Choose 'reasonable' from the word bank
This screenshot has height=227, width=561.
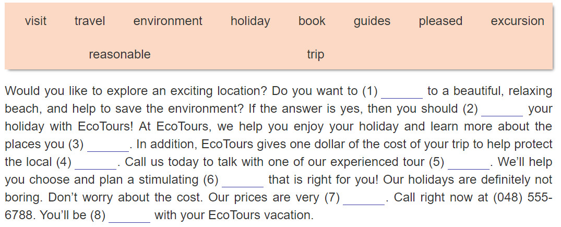pos(120,54)
